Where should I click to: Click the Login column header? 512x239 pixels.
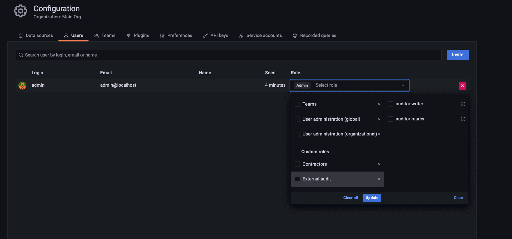tap(37, 73)
